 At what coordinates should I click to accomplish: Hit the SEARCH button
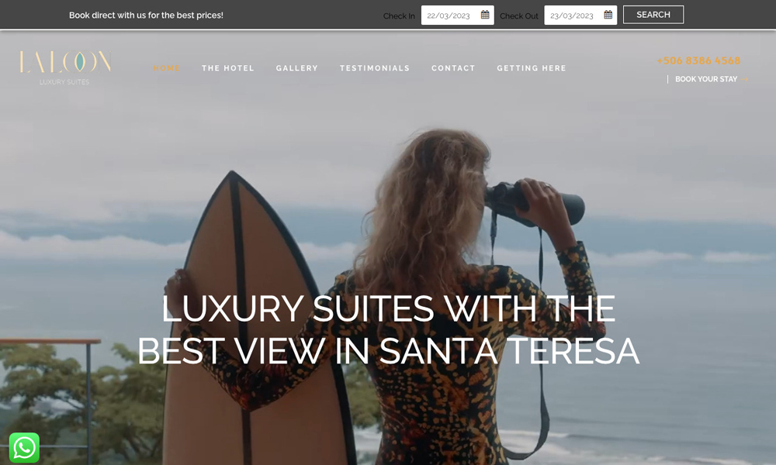point(653,15)
